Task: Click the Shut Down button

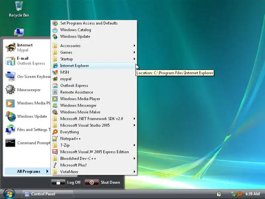Action: pyautogui.click(x=102, y=182)
